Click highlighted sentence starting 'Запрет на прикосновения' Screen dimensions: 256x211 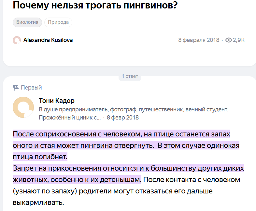[x=128, y=169]
